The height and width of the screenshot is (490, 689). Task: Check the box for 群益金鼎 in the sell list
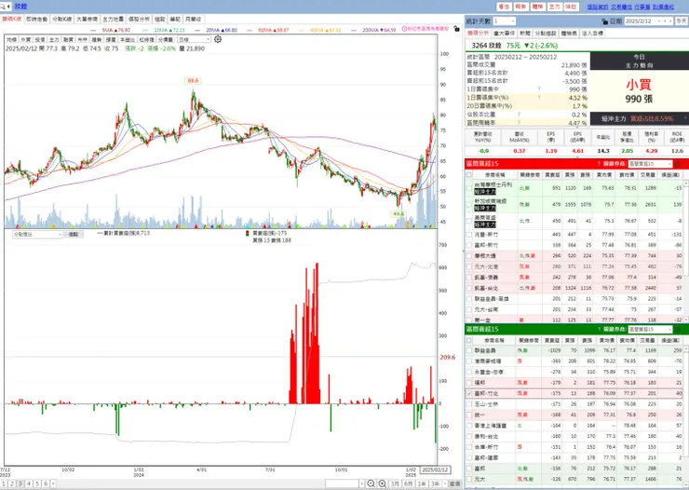(x=469, y=350)
